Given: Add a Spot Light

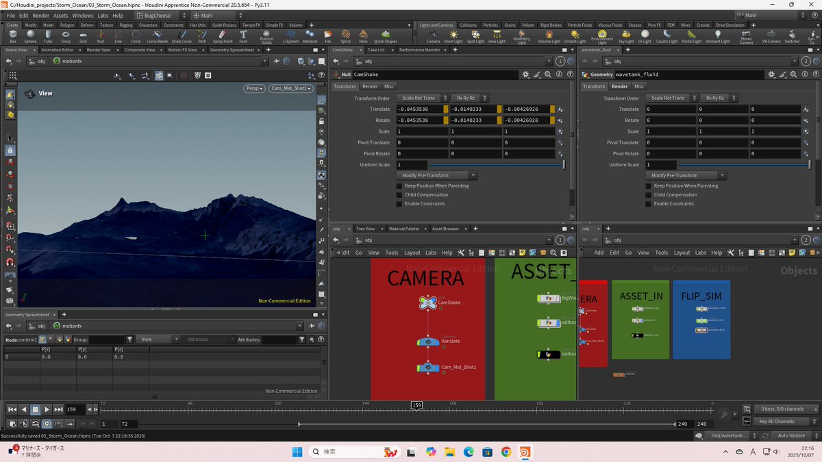Looking at the screenshot, I should [475, 36].
